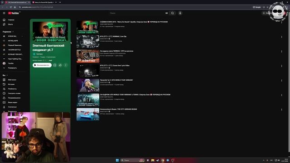Expand the Вы section header
The width and height of the screenshot is (290, 163).
tap(5, 75)
